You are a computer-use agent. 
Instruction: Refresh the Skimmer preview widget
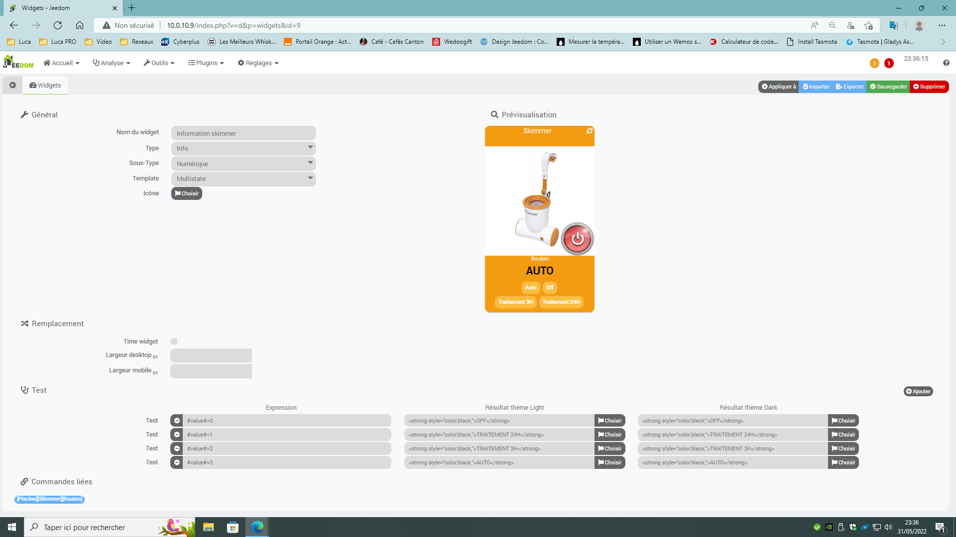[590, 131]
